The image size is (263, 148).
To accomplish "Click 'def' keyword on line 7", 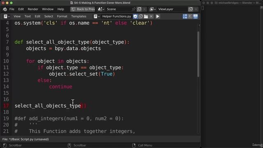I will (19, 42).
